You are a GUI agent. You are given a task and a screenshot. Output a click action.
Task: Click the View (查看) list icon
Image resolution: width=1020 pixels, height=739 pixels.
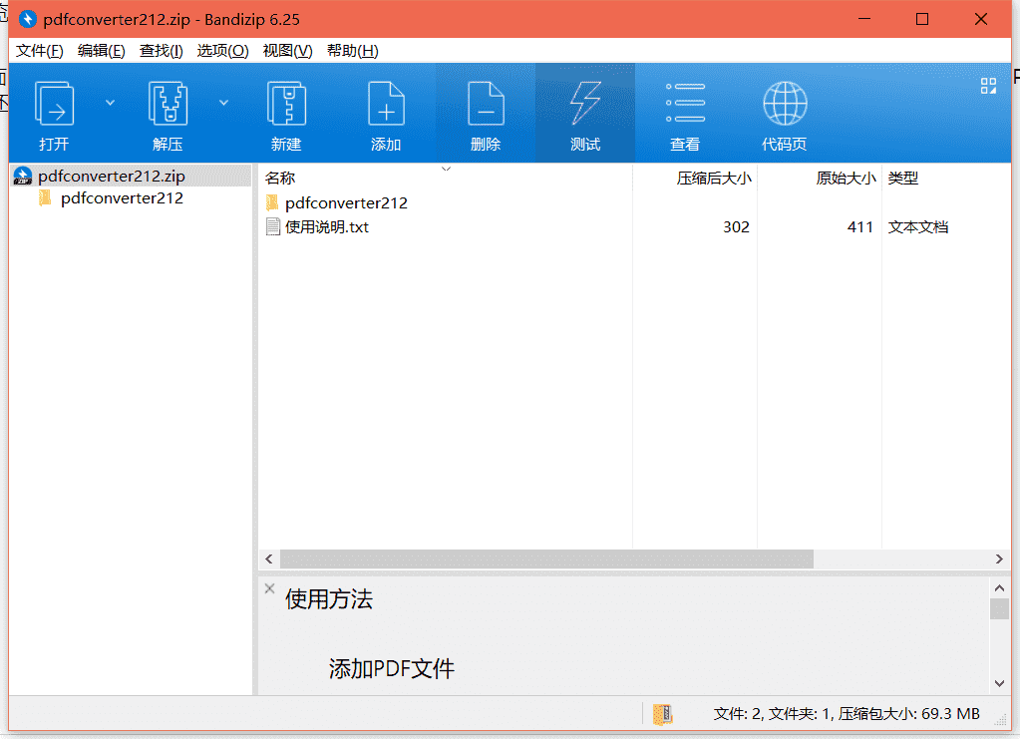[686, 103]
